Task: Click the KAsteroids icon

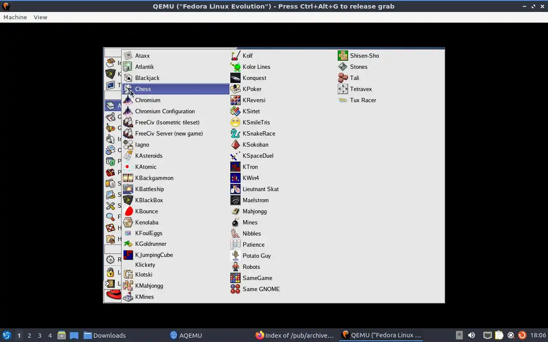Action: (x=128, y=156)
